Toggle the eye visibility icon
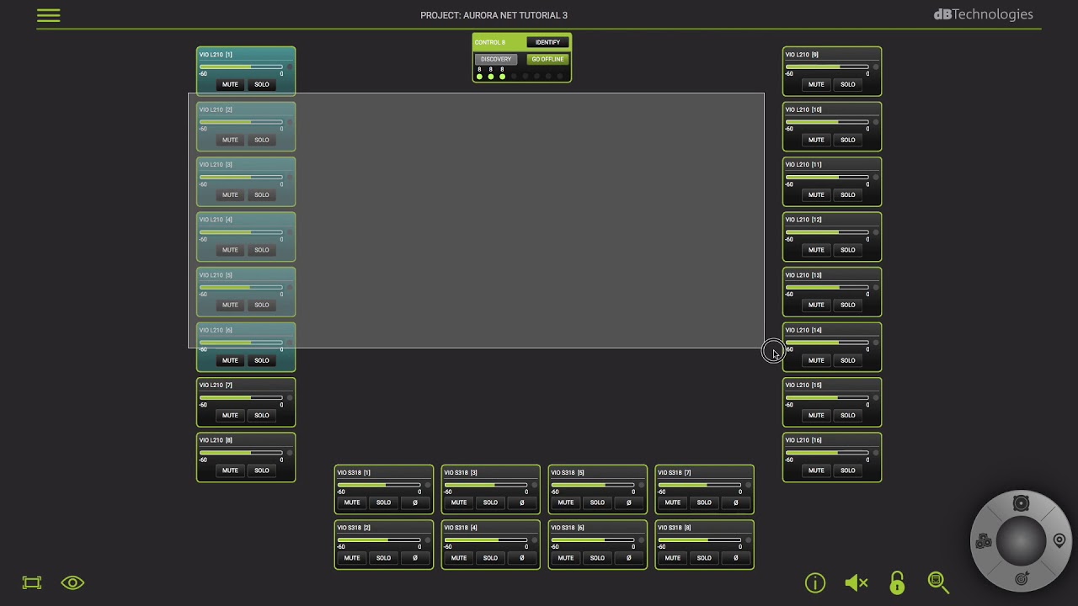Screen dimensions: 1078x606 [72, 582]
